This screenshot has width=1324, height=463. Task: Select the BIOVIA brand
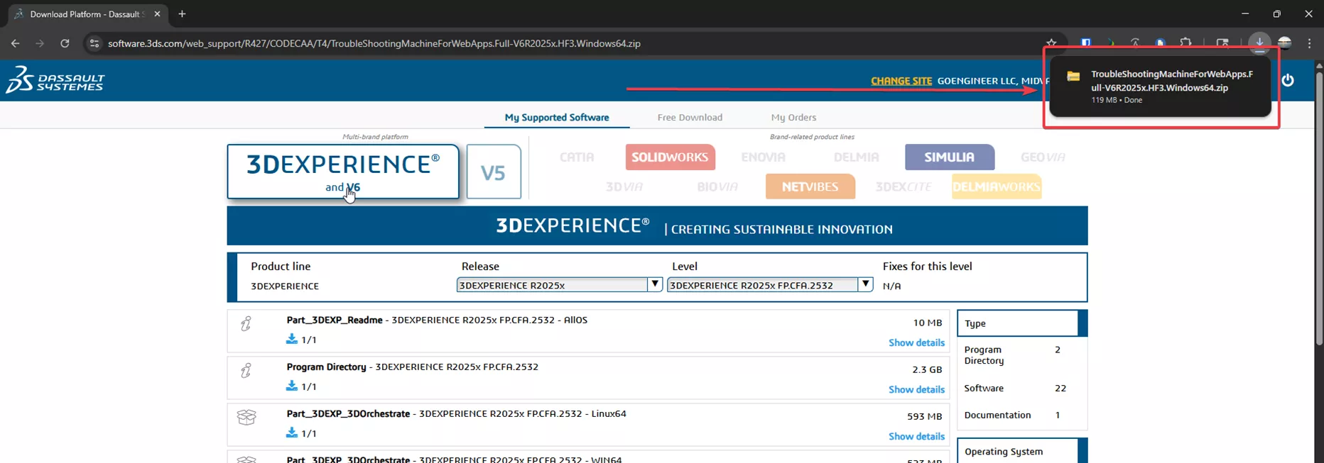click(717, 186)
